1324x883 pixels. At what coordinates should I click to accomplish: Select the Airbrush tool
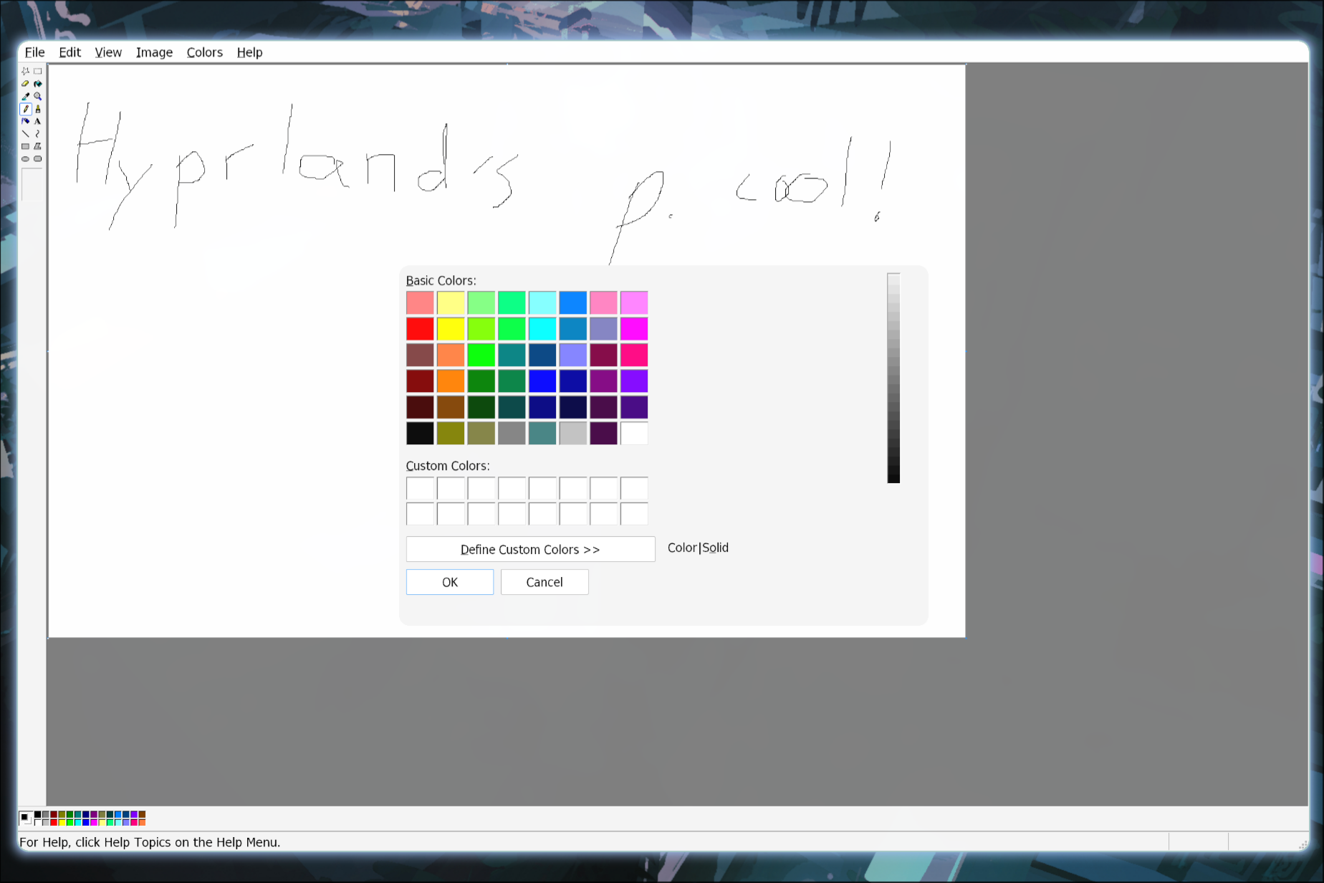[25, 121]
